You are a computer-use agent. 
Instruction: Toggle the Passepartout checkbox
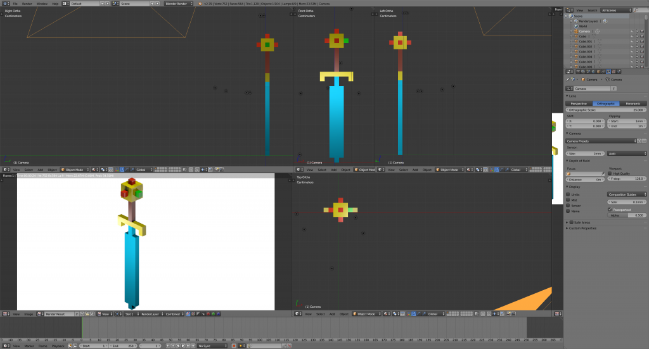click(610, 209)
